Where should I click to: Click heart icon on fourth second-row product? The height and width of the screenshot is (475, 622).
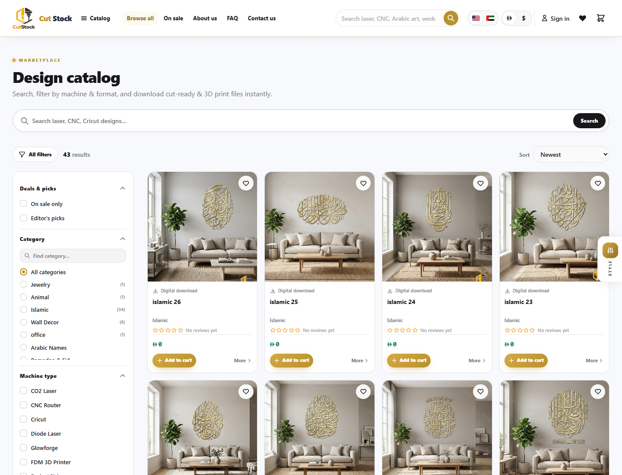coord(598,392)
